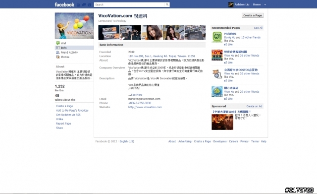Viewport: 317px width, 194px height.
Task: Click Add to My Page's Favorites
Action: tap(72, 111)
